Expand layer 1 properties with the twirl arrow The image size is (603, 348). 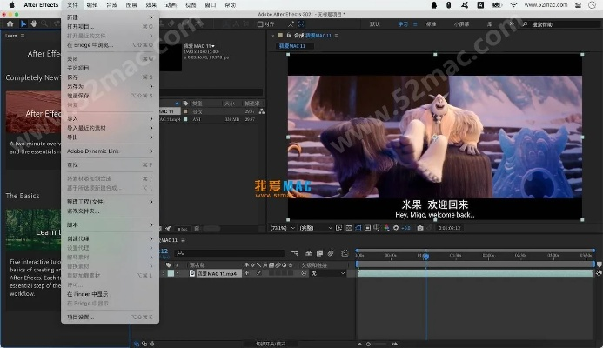tap(164, 273)
